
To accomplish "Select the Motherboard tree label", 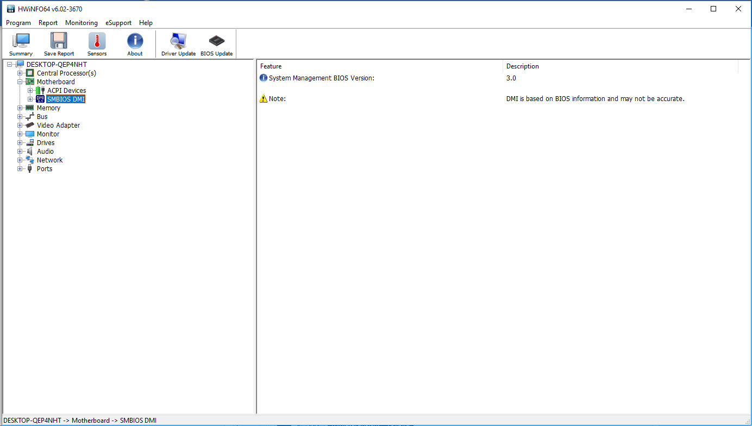I will click(x=56, y=82).
